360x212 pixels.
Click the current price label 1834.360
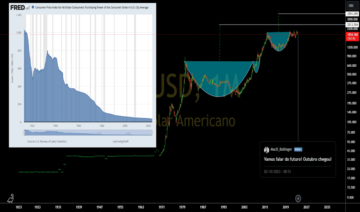352,35
